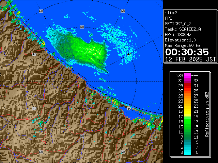Viewport: 218px width, 163px height.
Task: Pick the teal 7–9 dBZ color swatch
Action: click(187, 142)
